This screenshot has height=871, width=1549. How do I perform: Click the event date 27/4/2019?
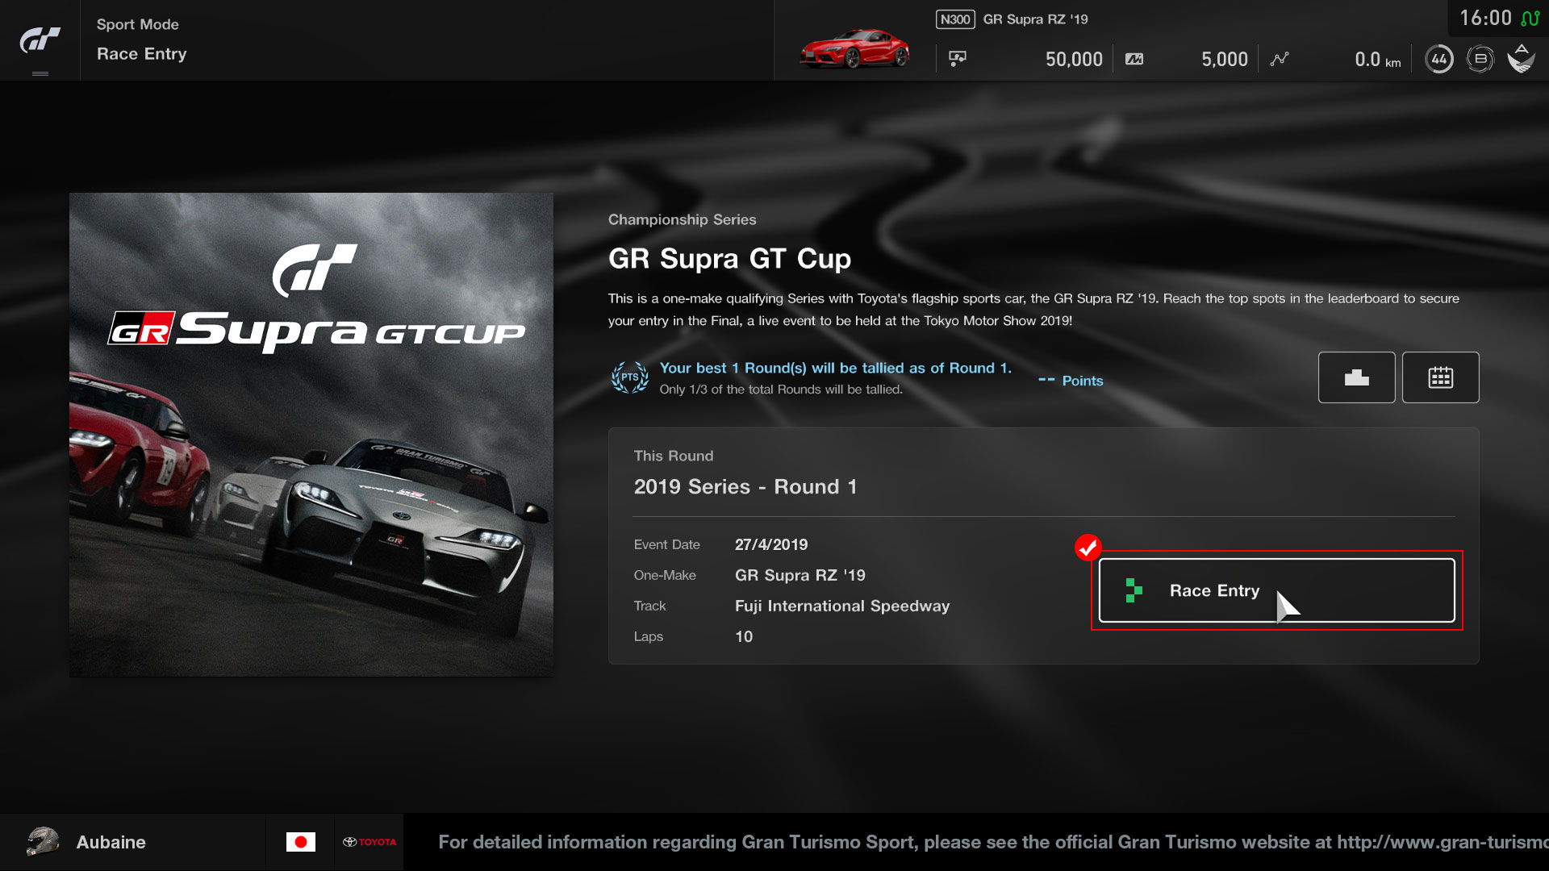click(771, 544)
